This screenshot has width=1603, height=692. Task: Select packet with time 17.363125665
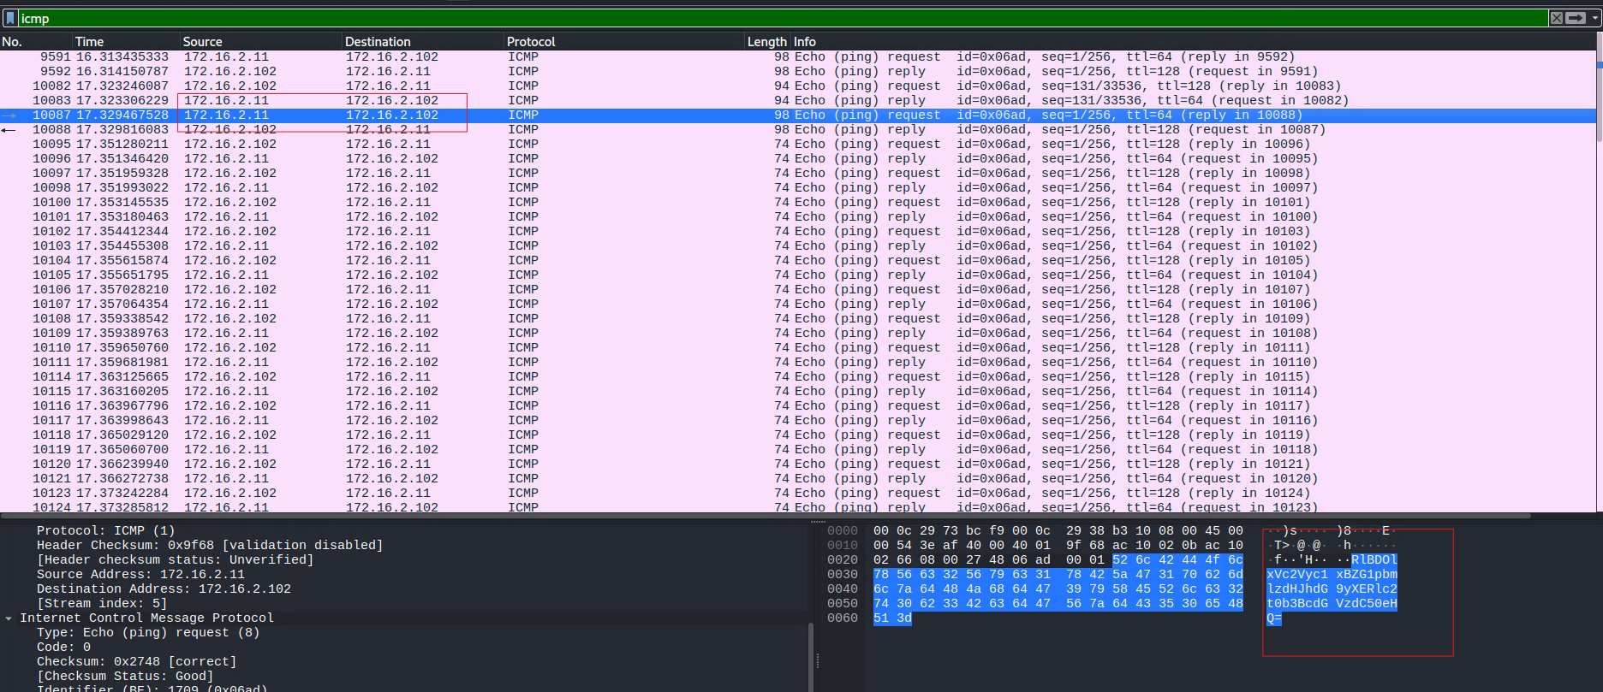click(x=797, y=376)
